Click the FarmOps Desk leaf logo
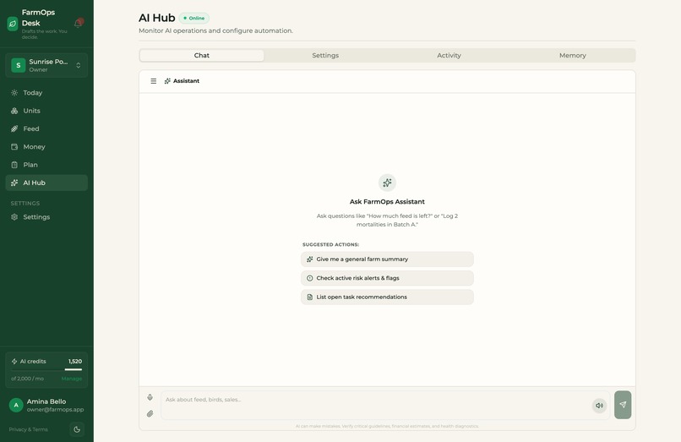Screen dimensions: 681x442 click(13, 24)
